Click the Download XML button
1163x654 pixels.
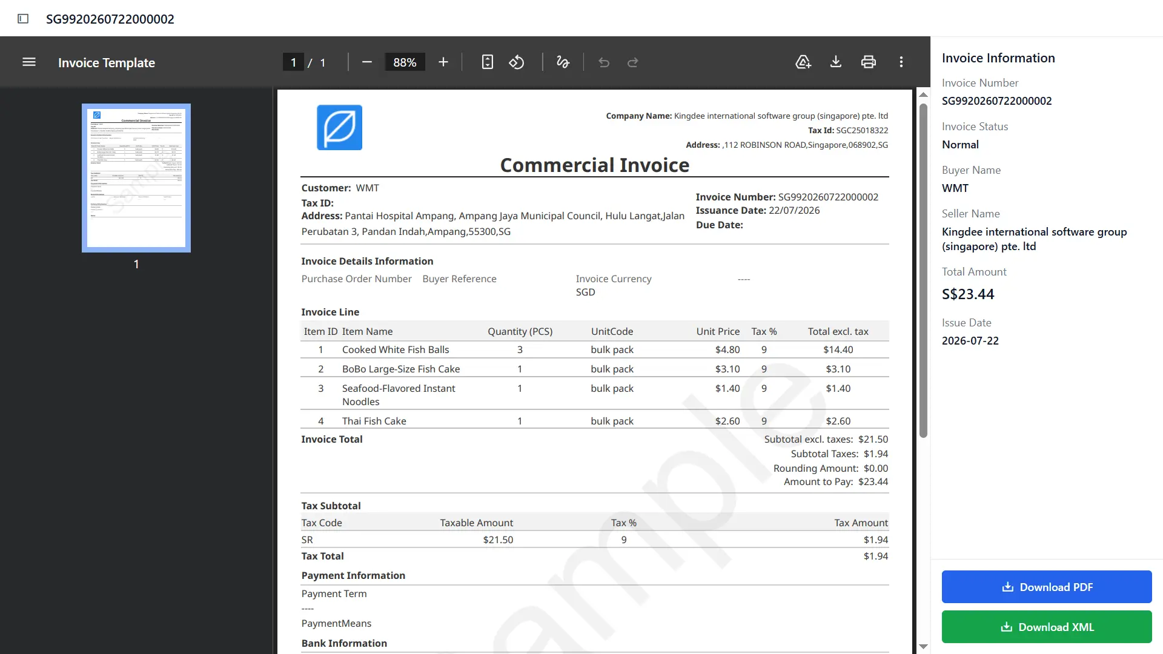click(x=1047, y=627)
